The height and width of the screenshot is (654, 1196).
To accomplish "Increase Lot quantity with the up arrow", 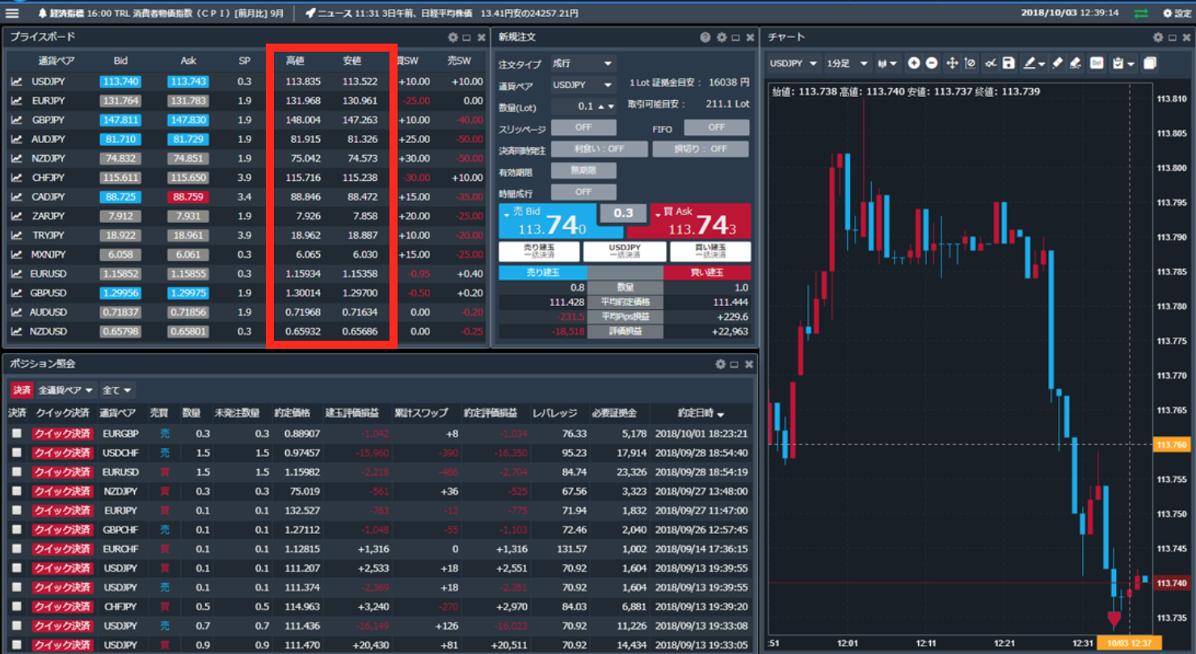I will click(602, 107).
